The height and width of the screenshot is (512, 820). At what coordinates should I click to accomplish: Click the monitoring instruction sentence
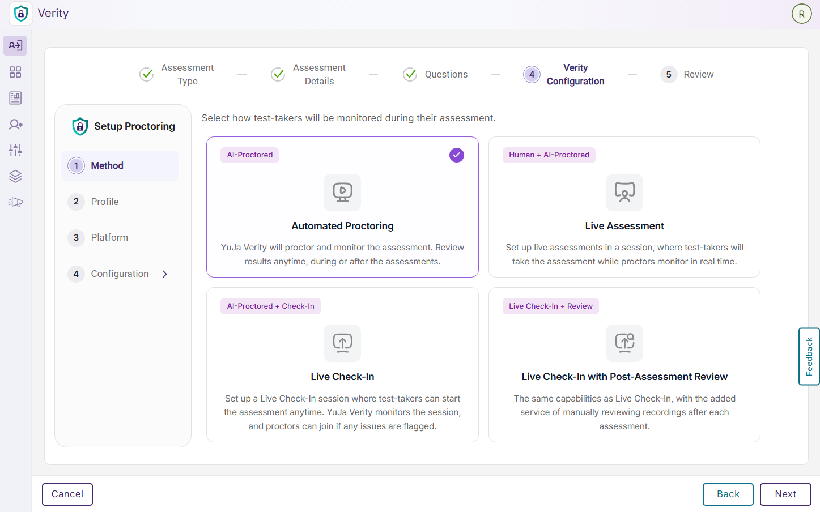[349, 118]
